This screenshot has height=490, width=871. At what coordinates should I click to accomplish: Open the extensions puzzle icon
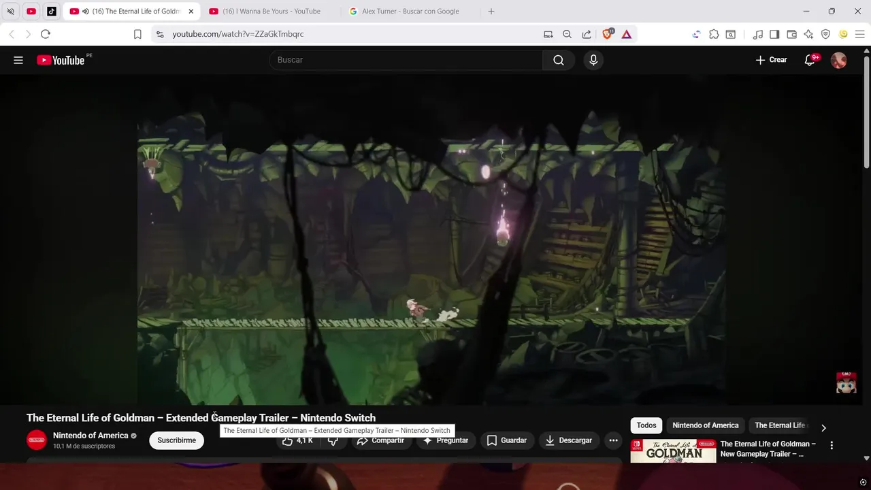pyautogui.click(x=714, y=34)
